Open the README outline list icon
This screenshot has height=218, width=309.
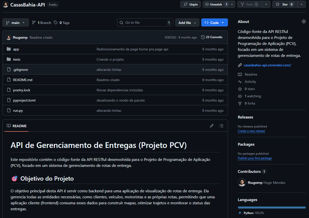coord(221,126)
